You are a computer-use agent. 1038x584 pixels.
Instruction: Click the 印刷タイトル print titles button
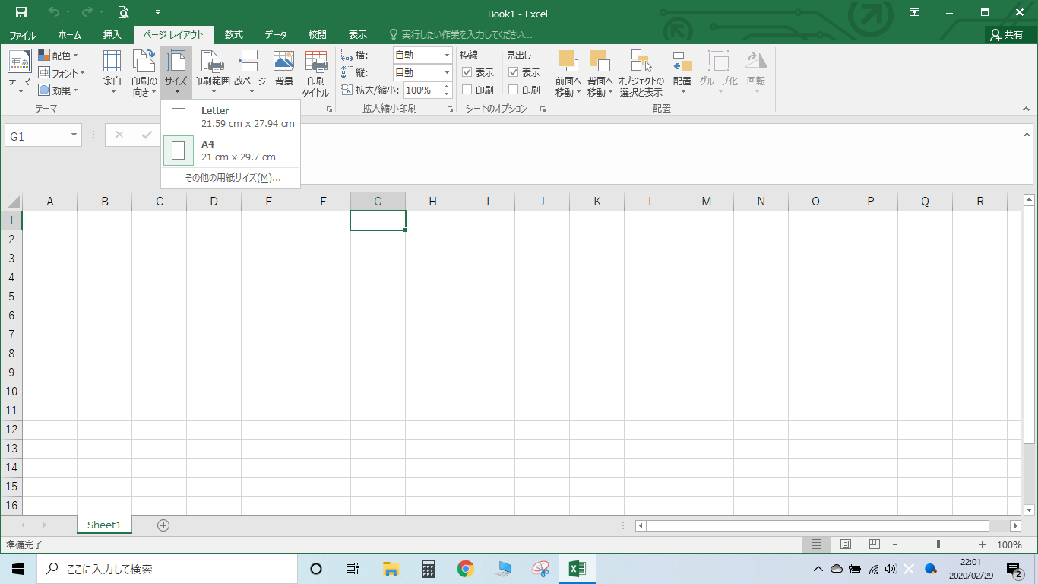pyautogui.click(x=315, y=74)
